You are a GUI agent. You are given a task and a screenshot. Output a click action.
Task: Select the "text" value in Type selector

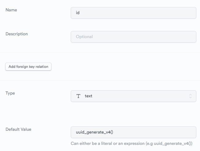(89, 96)
